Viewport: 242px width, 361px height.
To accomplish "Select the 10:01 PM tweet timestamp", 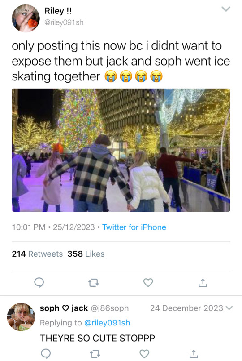I will click(29, 227).
